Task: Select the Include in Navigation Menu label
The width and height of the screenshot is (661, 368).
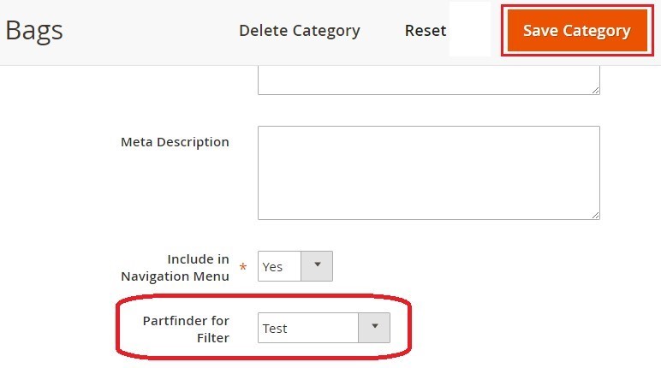Action: [x=175, y=267]
